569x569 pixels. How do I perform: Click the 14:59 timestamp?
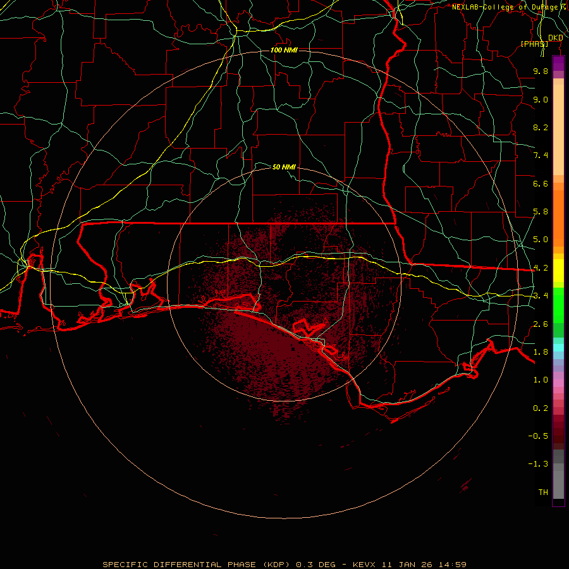pos(452,565)
